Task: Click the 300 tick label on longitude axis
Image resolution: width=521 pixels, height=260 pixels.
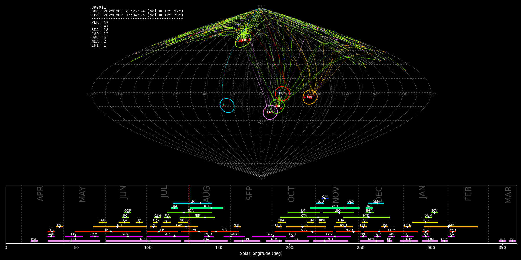Action: tap(431, 248)
